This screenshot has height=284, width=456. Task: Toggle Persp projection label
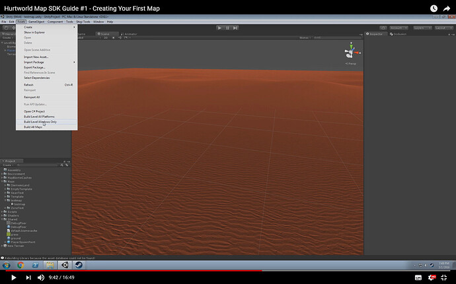351,63
